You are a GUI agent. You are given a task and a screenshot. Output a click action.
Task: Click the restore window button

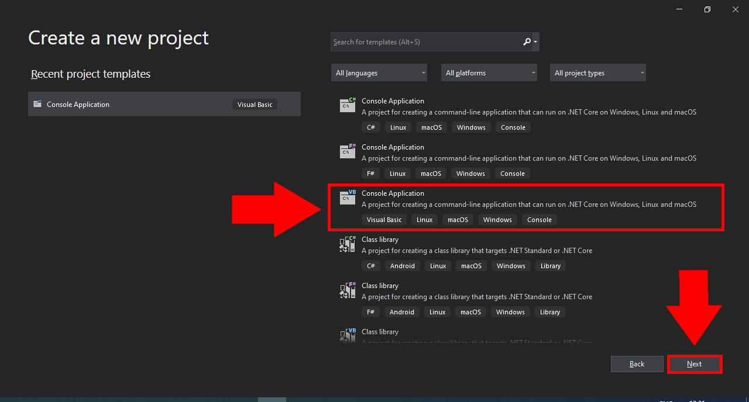[x=707, y=9]
